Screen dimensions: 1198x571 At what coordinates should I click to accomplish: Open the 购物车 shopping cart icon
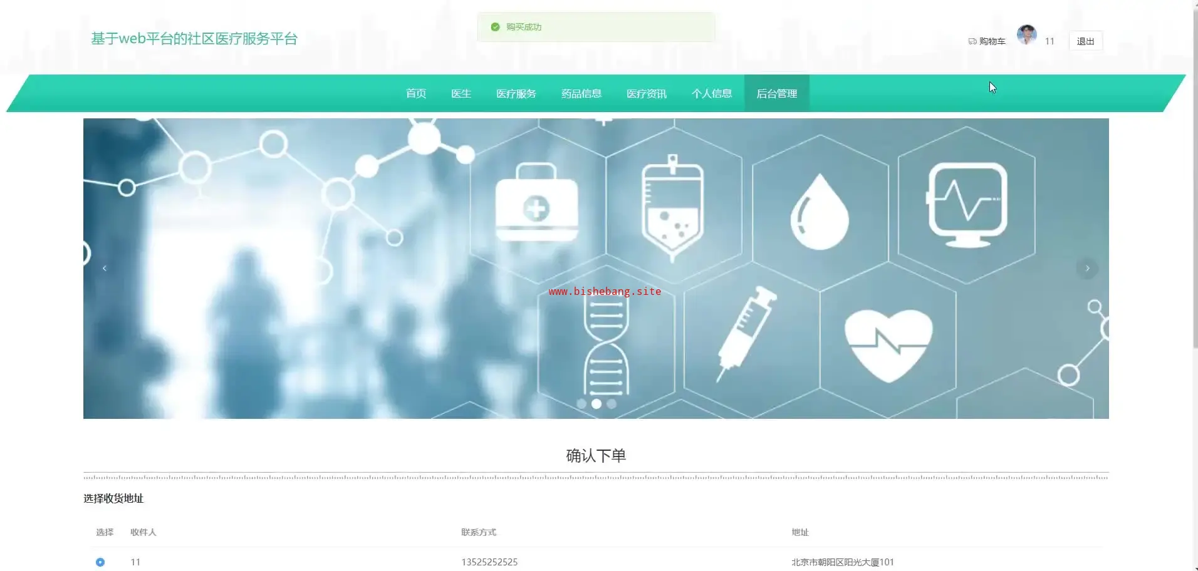coord(972,41)
